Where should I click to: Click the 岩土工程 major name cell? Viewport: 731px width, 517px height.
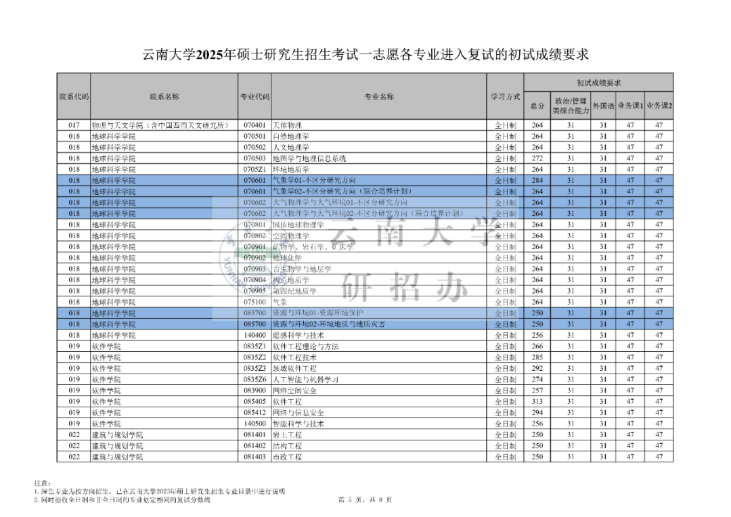click(x=287, y=435)
